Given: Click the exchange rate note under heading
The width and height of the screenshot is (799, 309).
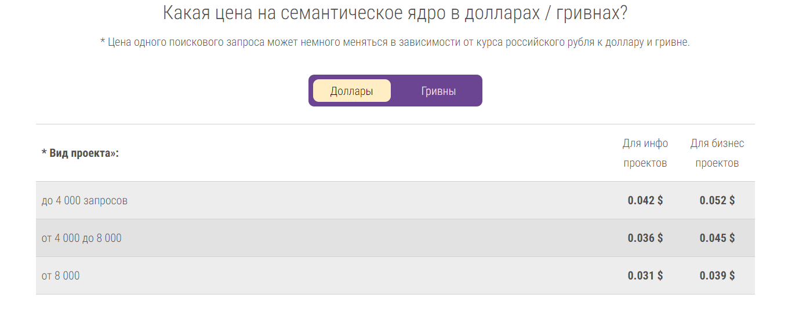Looking at the screenshot, I should point(395,43).
